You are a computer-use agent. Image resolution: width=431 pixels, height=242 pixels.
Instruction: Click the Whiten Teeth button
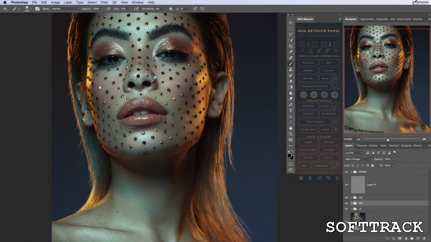(x=308, y=129)
